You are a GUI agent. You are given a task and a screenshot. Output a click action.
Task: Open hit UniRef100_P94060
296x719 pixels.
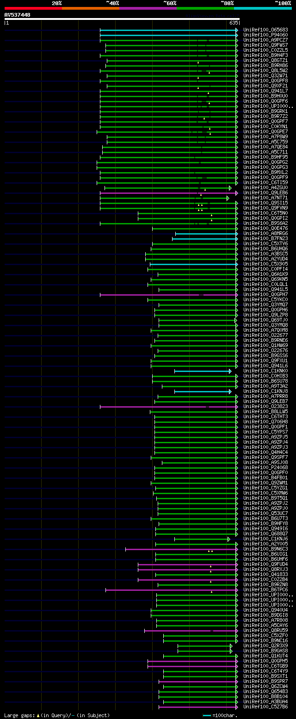click(x=265, y=35)
